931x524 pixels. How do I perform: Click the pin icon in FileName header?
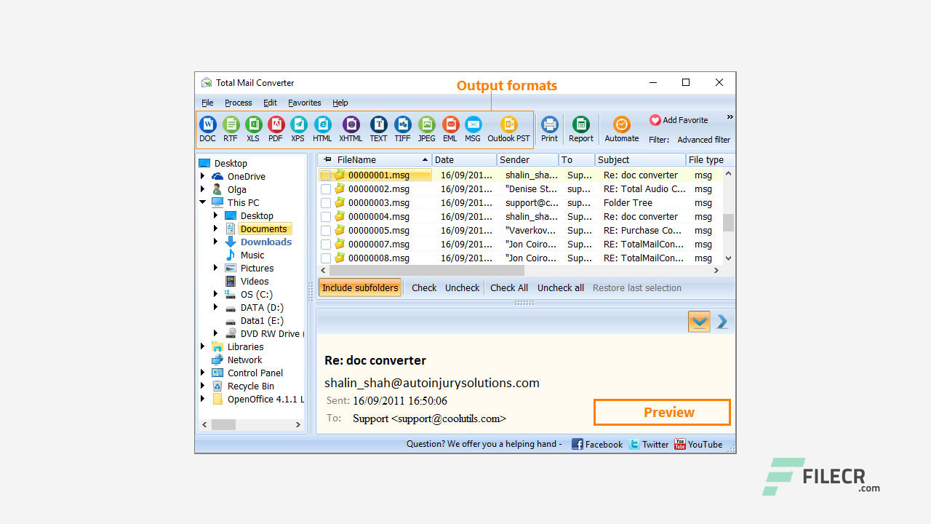click(x=327, y=159)
